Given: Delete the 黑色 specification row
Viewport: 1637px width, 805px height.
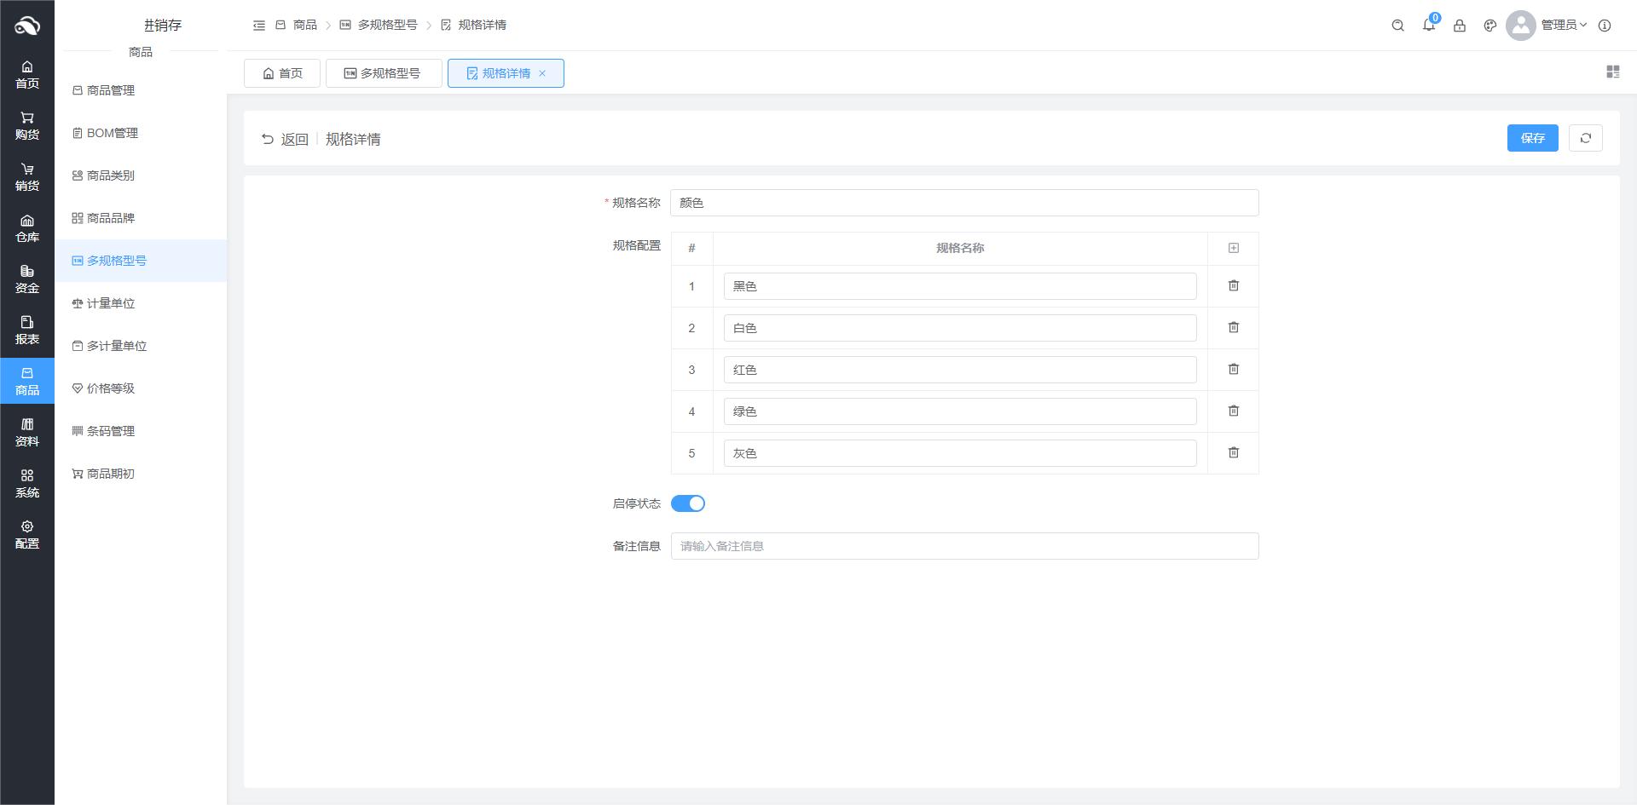Looking at the screenshot, I should point(1233,286).
